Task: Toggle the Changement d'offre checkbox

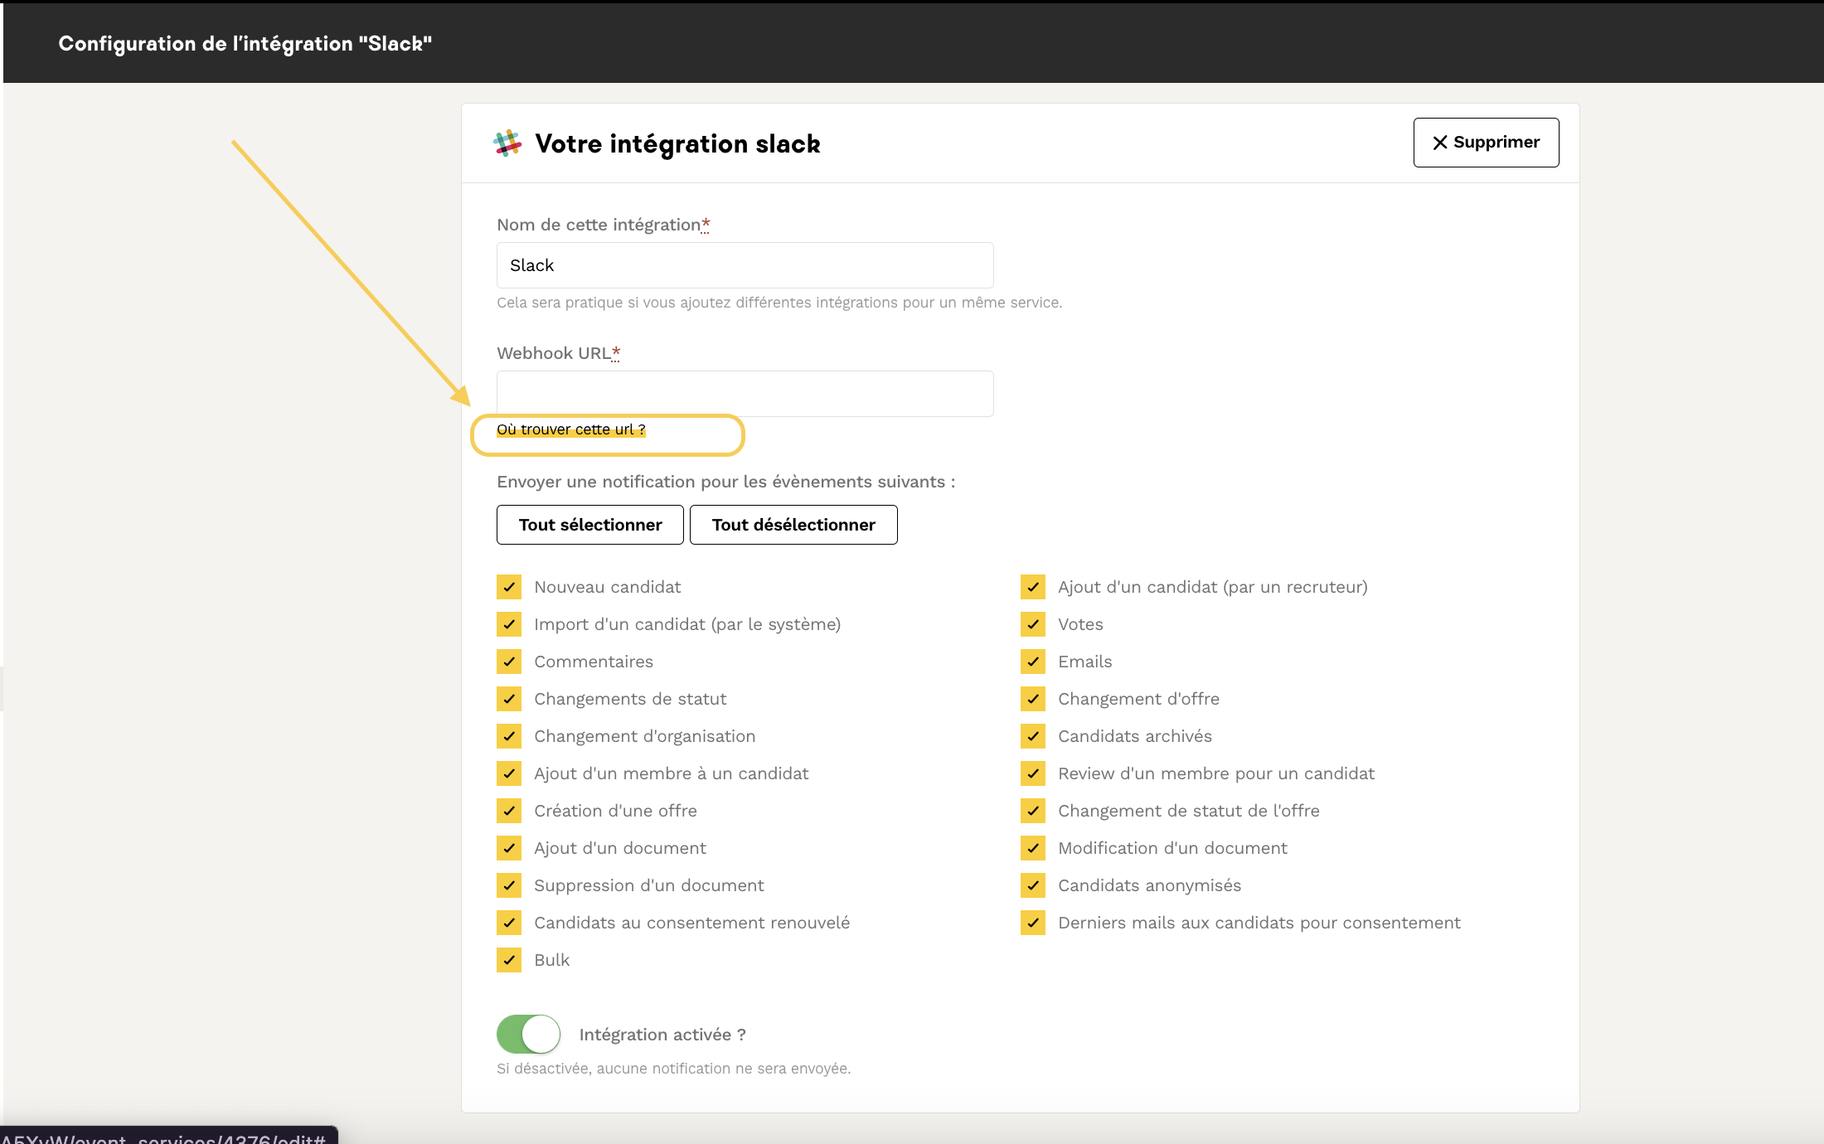Action: click(x=1033, y=699)
